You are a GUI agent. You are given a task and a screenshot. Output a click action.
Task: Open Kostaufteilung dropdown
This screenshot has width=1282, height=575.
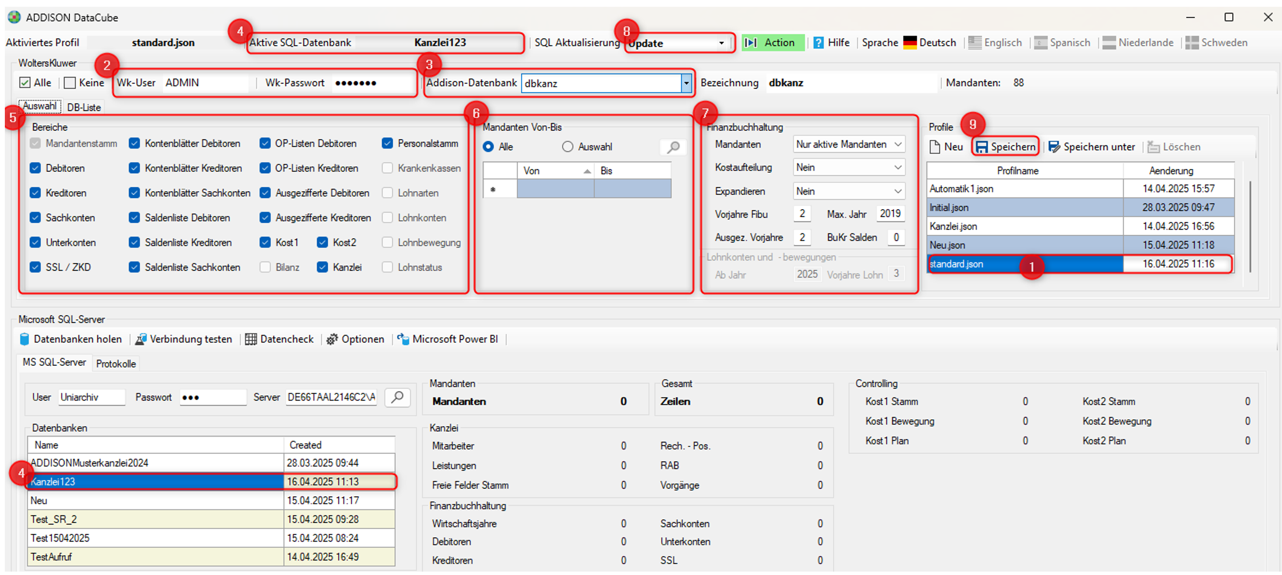849,167
